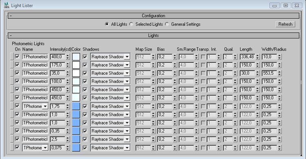Click the intensity field showing 0,35
306x159 pixels.
tap(58, 131)
